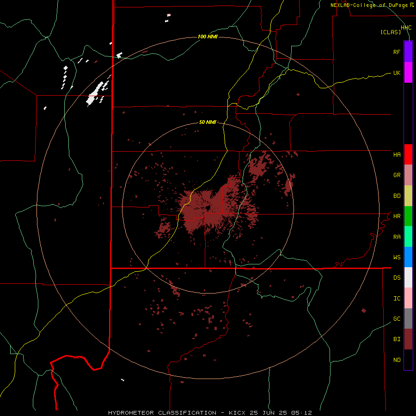The width and height of the screenshot is (416, 416).
Task: Click the IC light-pink legend swatch
Action: tap(408, 298)
